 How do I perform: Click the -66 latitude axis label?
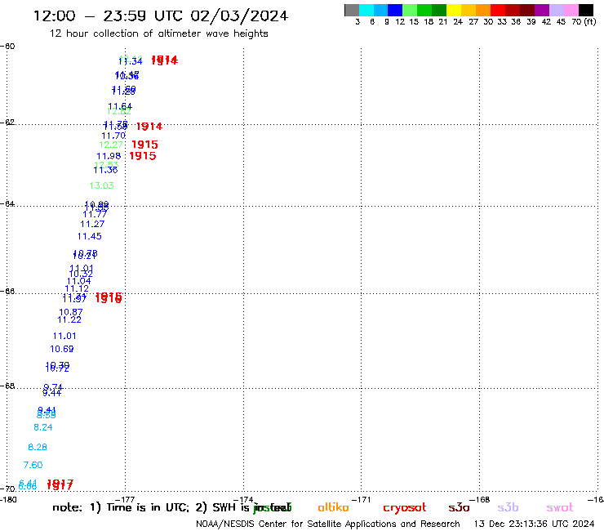click(x=7, y=291)
